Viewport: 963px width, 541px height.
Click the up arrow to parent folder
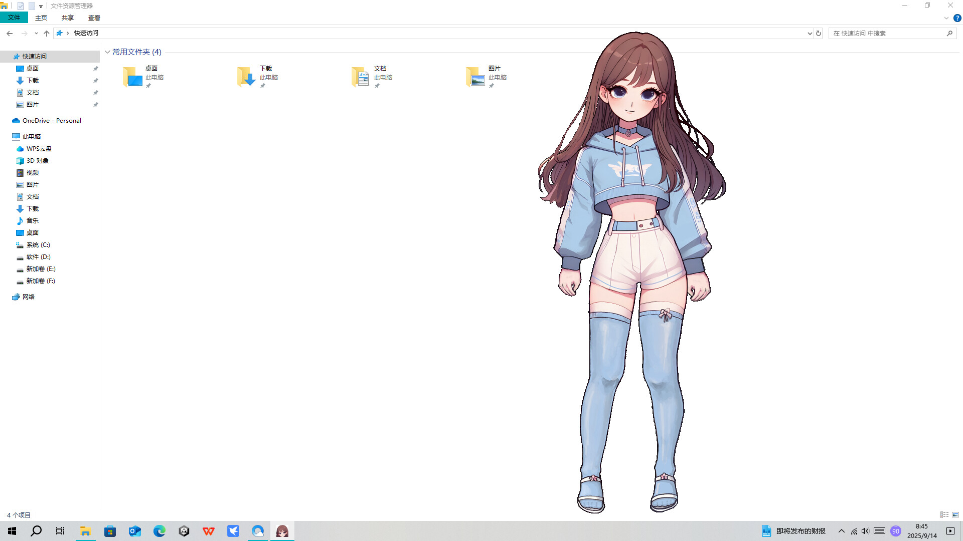tap(46, 33)
